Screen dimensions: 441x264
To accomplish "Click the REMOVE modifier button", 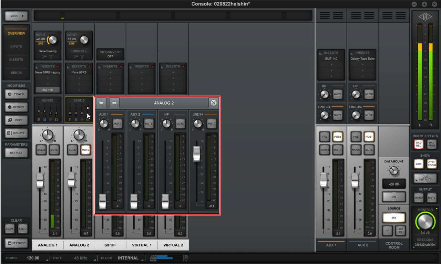I will (x=16, y=107).
